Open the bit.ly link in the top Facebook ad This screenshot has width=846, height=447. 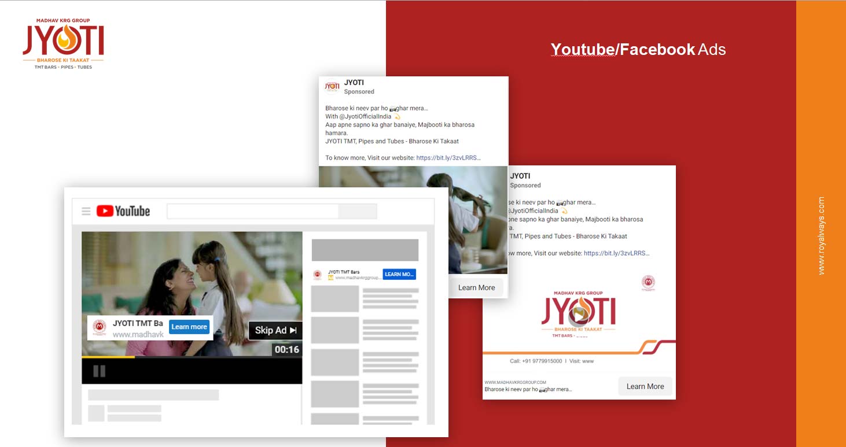[448, 157]
